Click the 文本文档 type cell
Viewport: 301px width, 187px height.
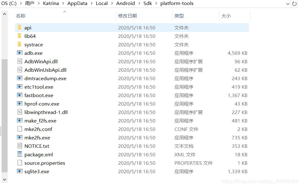click(x=184, y=146)
